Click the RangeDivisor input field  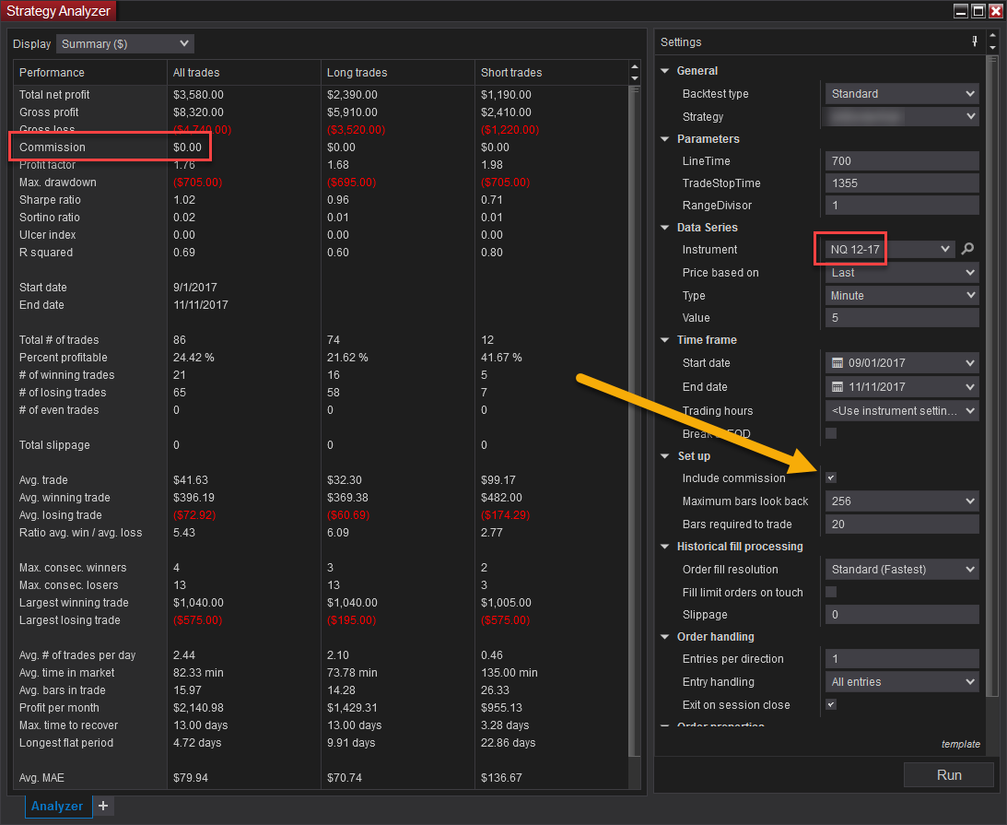click(902, 206)
